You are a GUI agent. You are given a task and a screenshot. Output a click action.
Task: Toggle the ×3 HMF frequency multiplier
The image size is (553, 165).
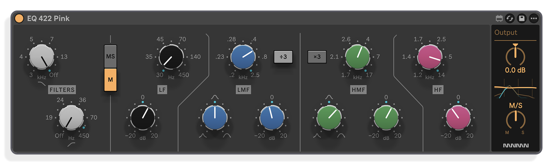317,57
